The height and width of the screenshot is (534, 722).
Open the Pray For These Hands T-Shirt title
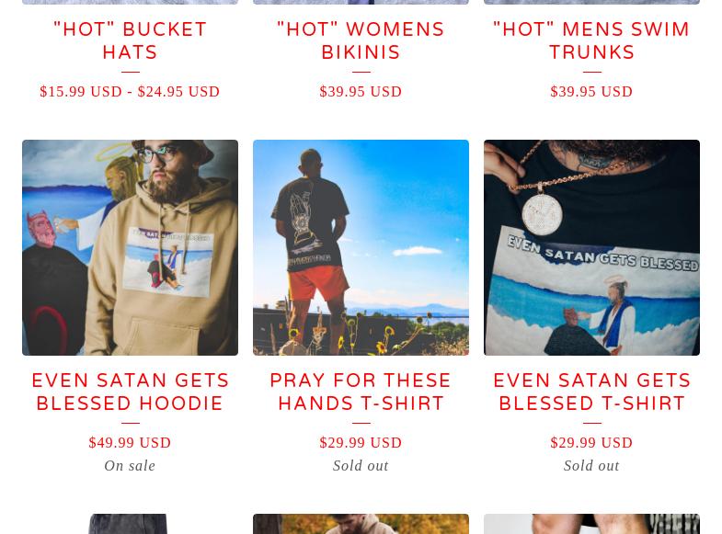[x=361, y=392]
